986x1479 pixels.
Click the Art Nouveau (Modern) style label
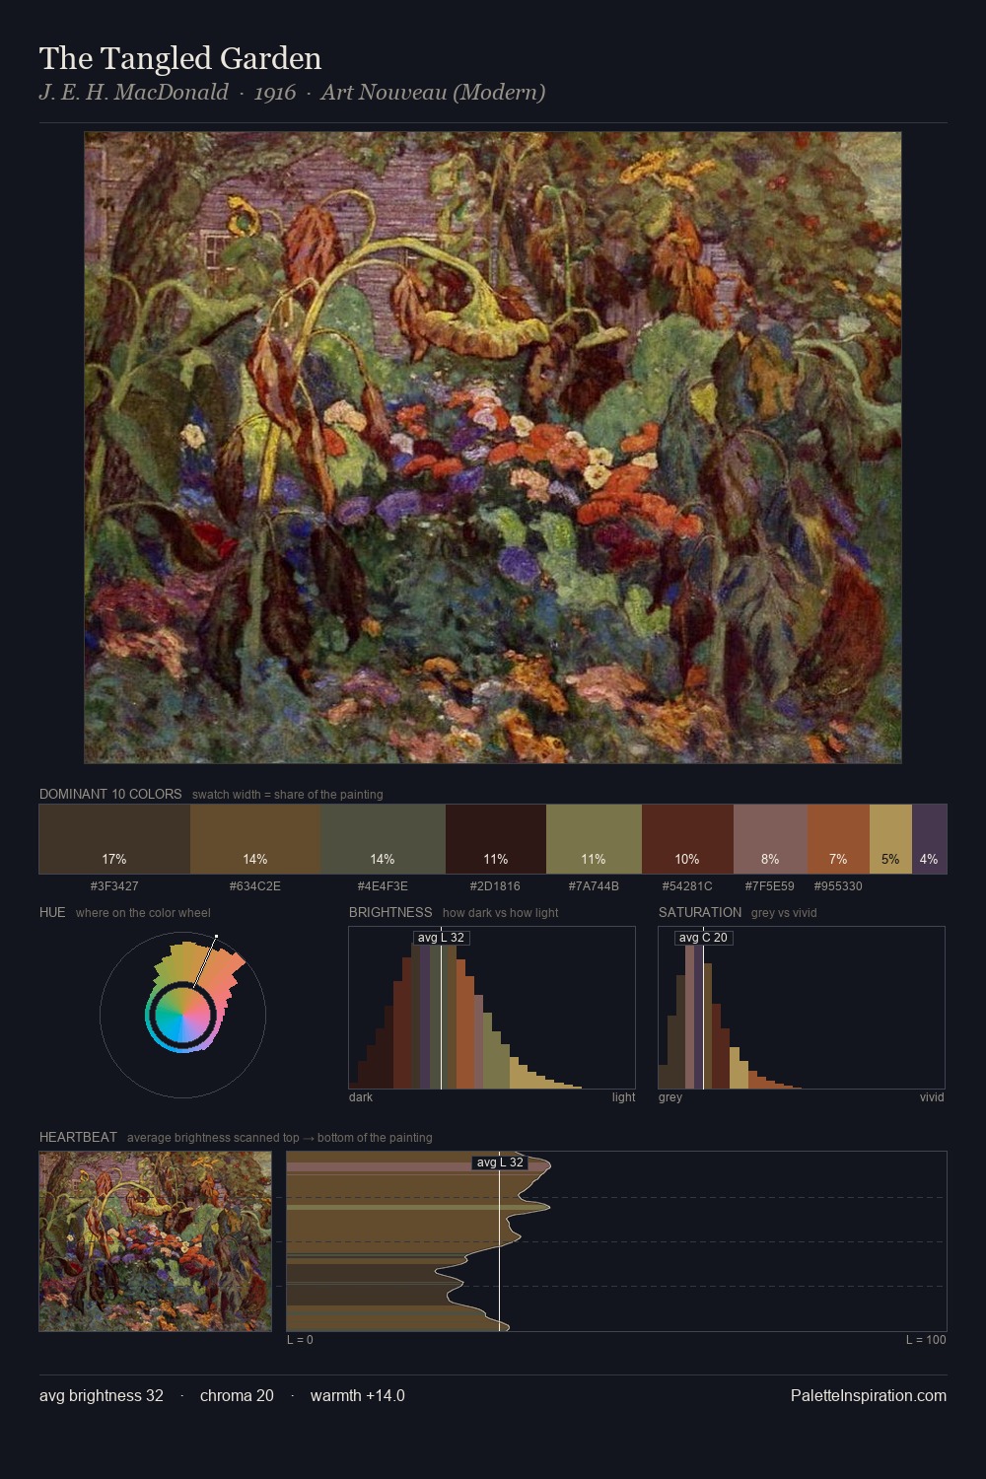(x=433, y=92)
